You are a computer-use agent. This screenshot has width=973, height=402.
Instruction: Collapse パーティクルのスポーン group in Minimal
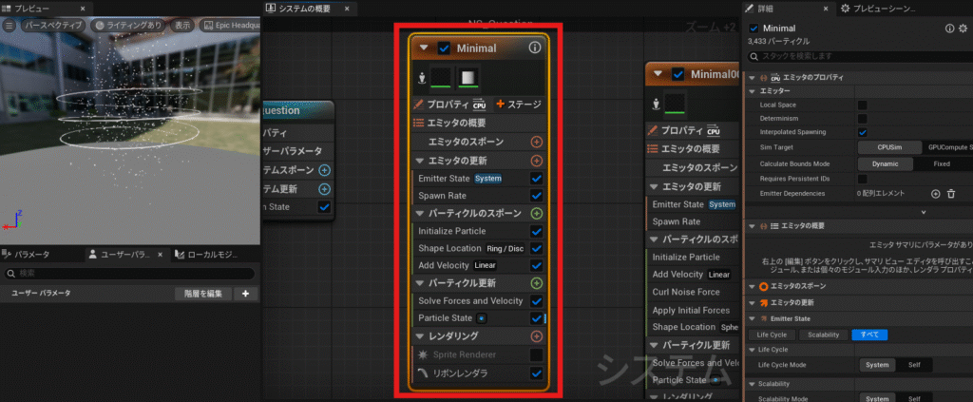point(419,214)
